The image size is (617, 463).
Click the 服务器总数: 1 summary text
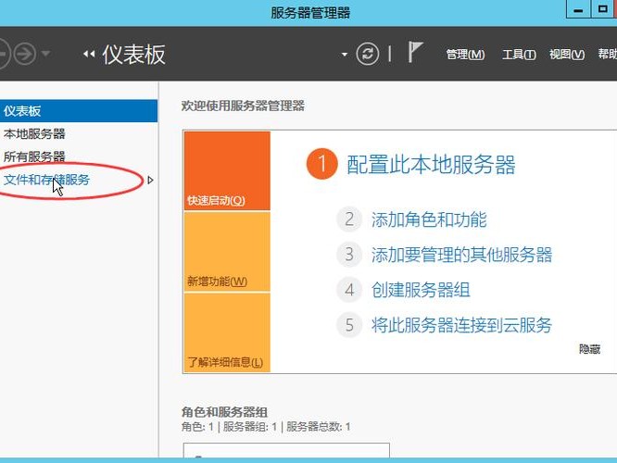tap(319, 426)
